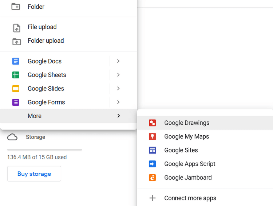This screenshot has width=273, height=206.
Task: Expand the Google Forms submenu arrow
Action: [x=118, y=102]
